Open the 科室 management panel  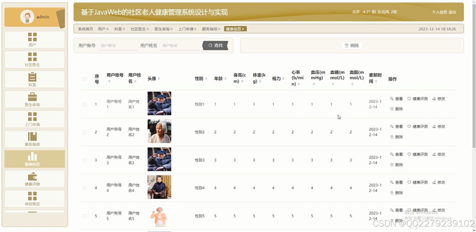[x=34, y=79]
